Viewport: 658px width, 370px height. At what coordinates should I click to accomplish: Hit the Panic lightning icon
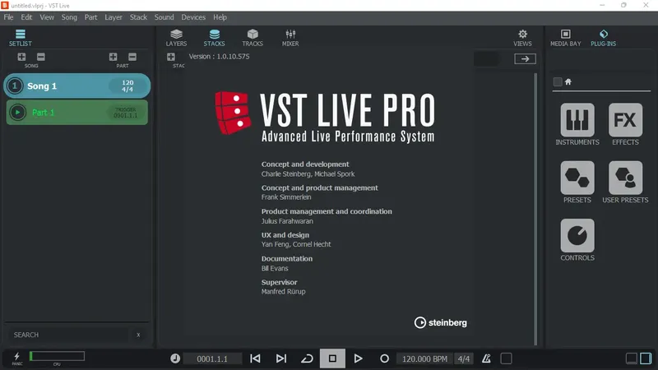[16, 358]
